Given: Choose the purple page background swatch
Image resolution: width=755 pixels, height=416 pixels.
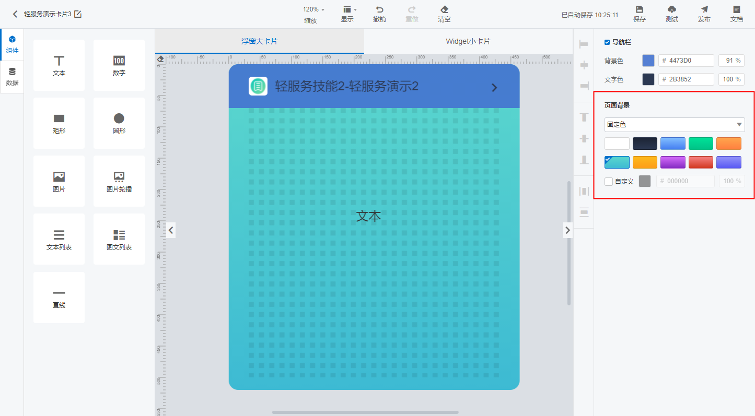Looking at the screenshot, I should (673, 162).
